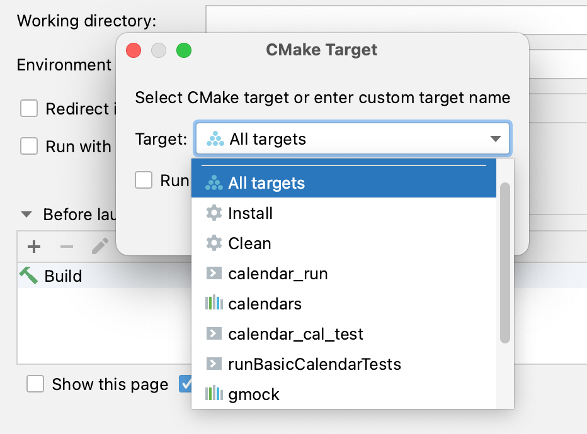The height and width of the screenshot is (434, 587).
Task: Select the Build entry in Before launch list
Action: tap(63, 275)
